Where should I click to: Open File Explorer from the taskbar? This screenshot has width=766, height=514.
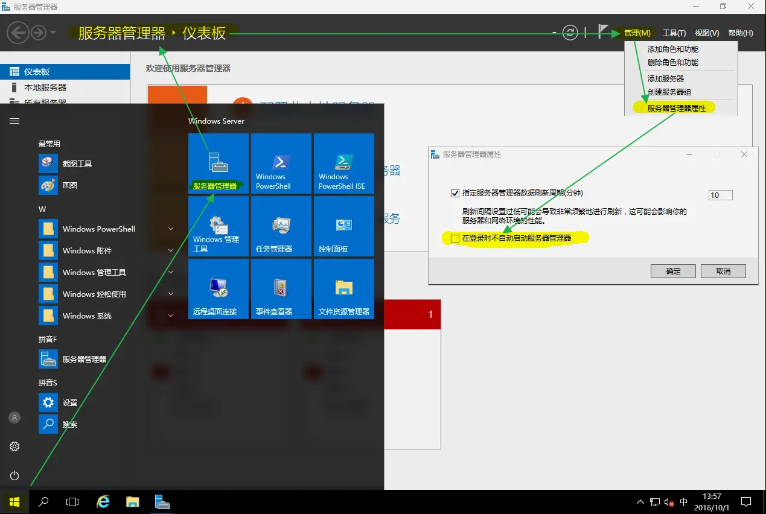132,502
